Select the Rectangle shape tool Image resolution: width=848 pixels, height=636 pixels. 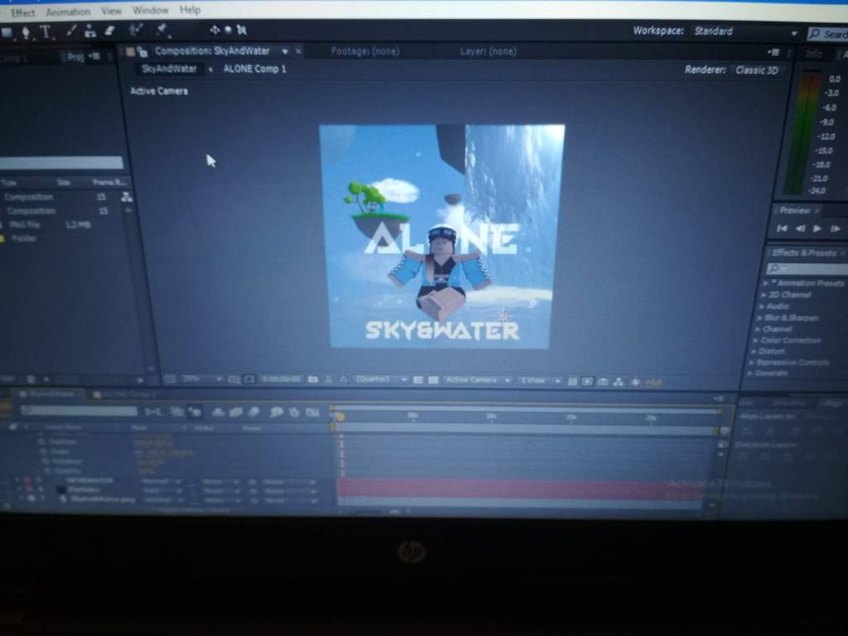[x=7, y=32]
